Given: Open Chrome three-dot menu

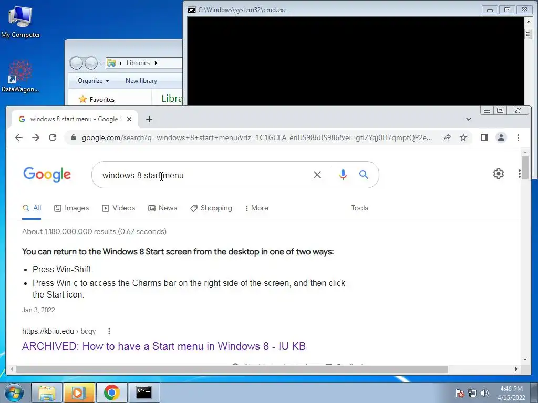Looking at the screenshot, I should coord(518,138).
